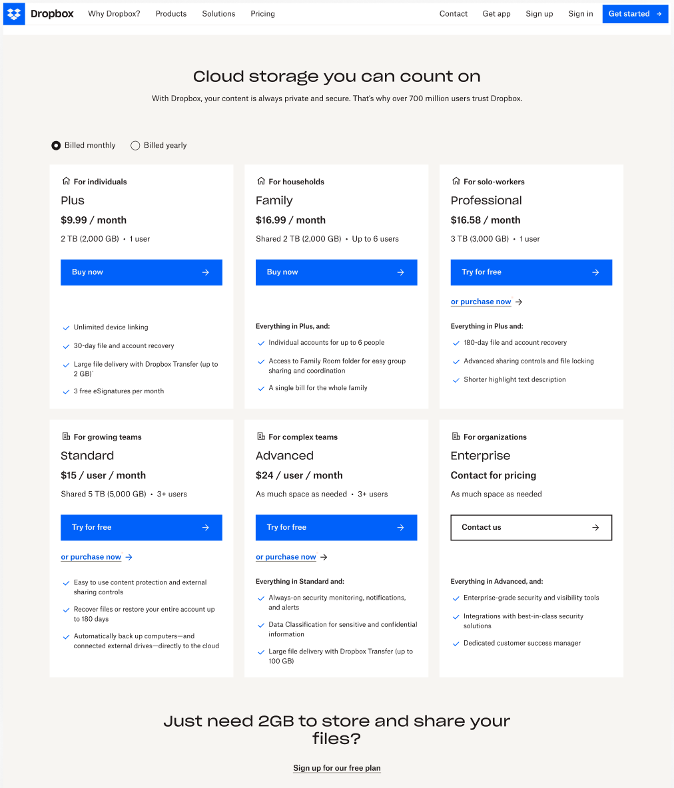Click checkmark beside Shorter highlight text description
The height and width of the screenshot is (788, 674).
tap(456, 381)
